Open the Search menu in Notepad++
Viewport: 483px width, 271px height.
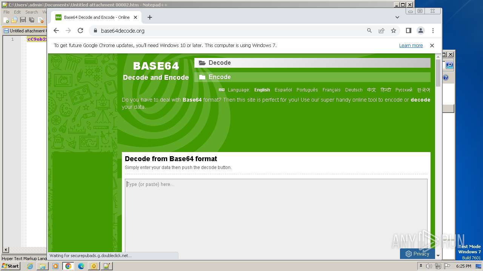32,12
